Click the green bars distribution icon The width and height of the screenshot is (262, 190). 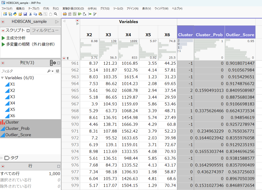pos(80,14)
